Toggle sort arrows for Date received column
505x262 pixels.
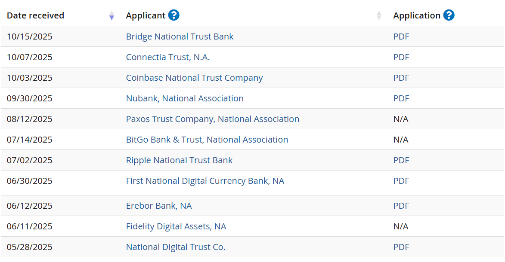112,16
